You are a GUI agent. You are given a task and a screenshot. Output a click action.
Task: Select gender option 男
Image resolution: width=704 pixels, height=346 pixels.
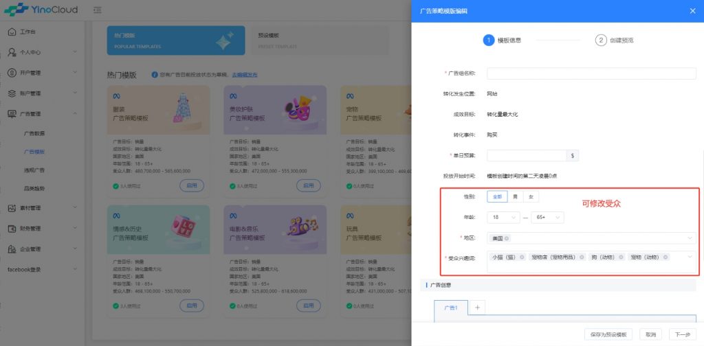click(x=516, y=197)
